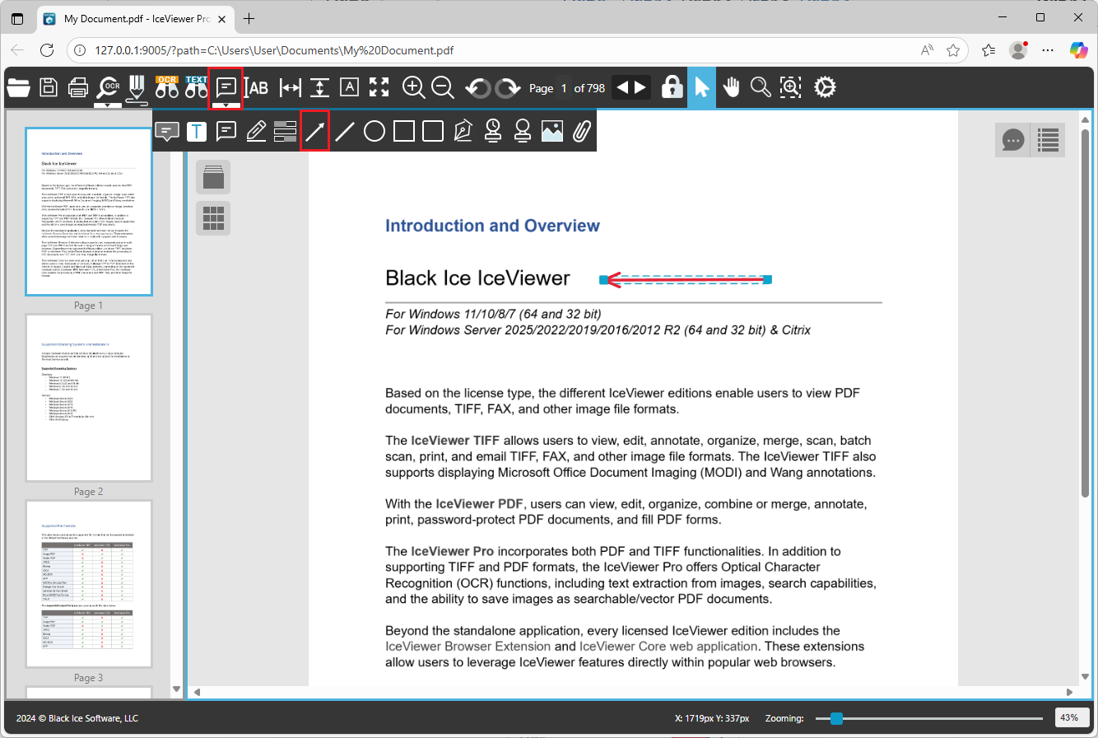Select the arrow annotation tool
Image resolution: width=1098 pixels, height=738 pixels.
point(315,131)
